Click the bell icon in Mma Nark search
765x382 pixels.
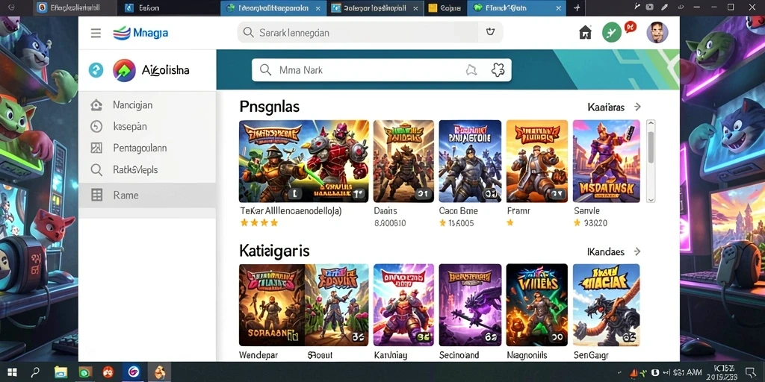[x=471, y=70]
